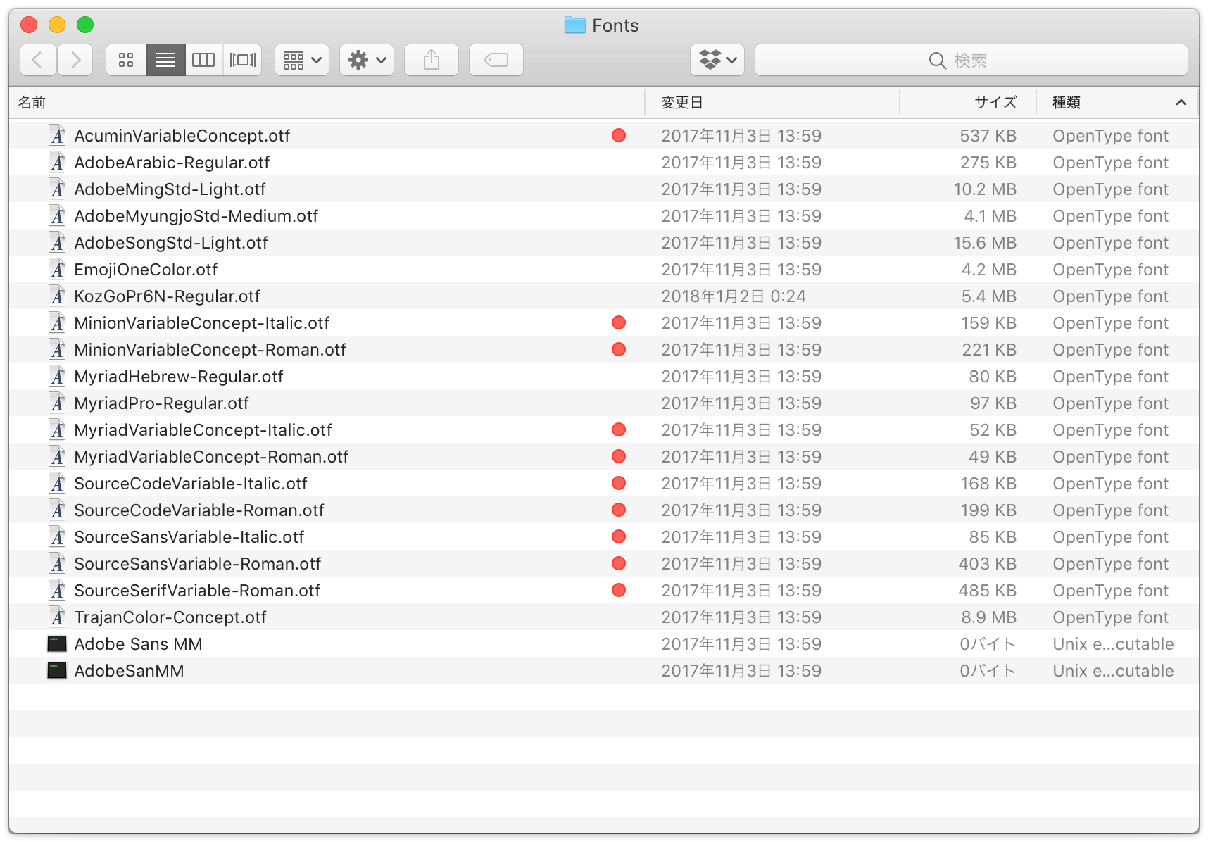
Task: Click the file name TrajanColor-Concept.otf
Action: pyautogui.click(x=170, y=617)
